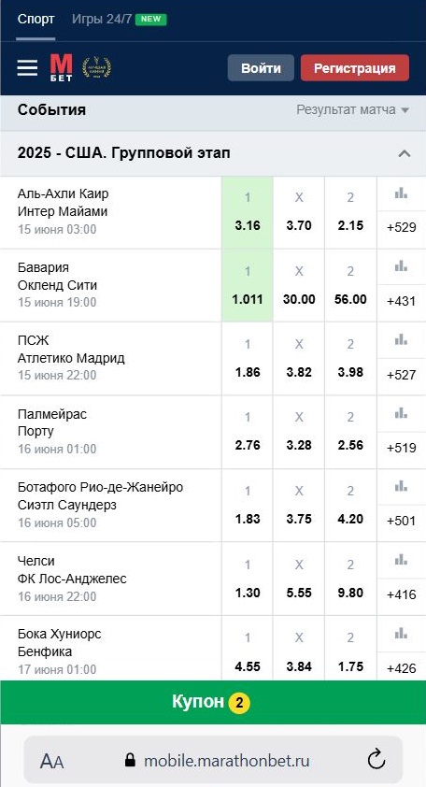The image size is (426, 787).
Task: Collapse the 2025 - США. Групповой этап section
Action: (404, 153)
